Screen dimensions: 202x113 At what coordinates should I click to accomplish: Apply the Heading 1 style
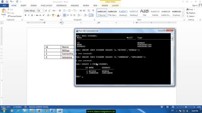(123, 13)
